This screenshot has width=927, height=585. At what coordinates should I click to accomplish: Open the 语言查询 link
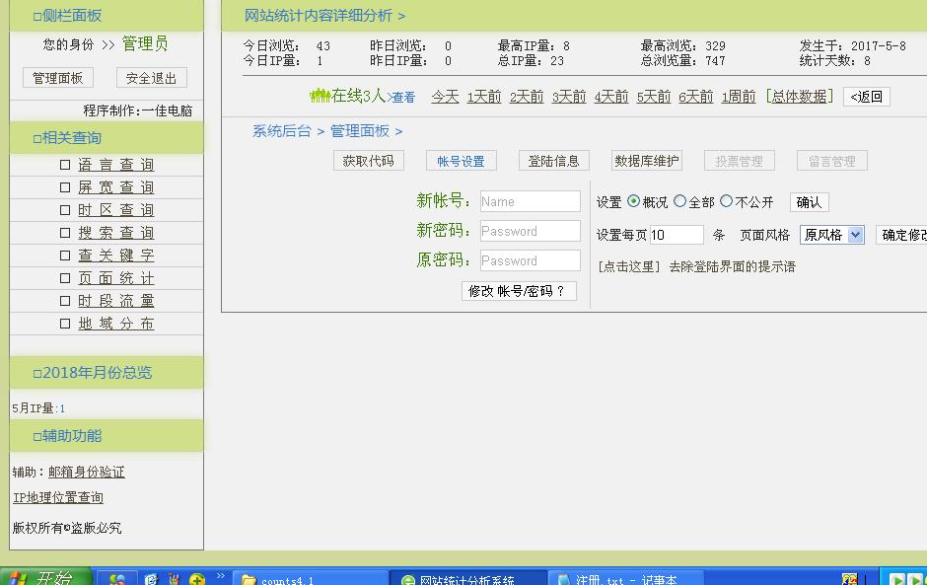click(x=116, y=165)
